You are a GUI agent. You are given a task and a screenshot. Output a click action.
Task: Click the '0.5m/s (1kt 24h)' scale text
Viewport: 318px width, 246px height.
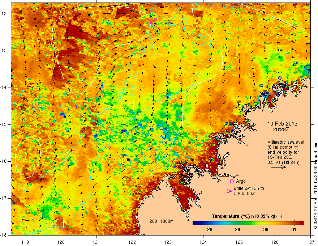point(283,162)
